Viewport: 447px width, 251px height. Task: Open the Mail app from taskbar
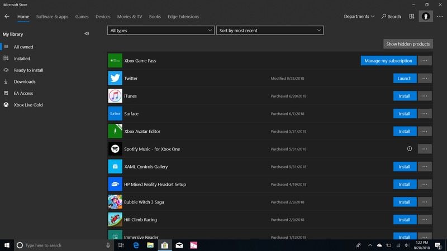click(179, 245)
